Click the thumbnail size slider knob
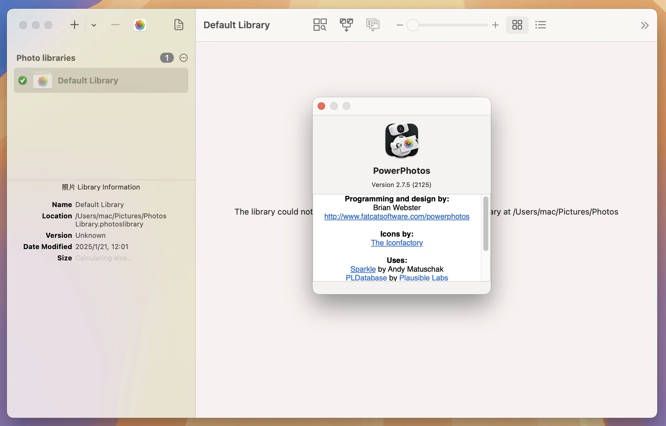 pyautogui.click(x=413, y=25)
